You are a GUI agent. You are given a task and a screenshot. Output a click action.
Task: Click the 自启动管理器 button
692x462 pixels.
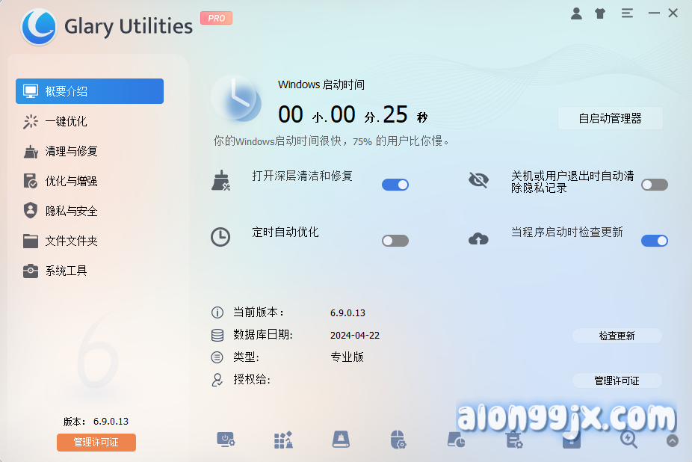click(611, 118)
